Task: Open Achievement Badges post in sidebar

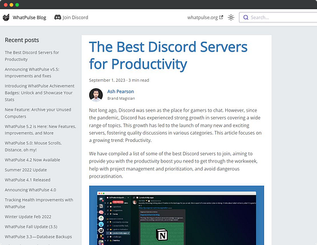Action: [40, 92]
